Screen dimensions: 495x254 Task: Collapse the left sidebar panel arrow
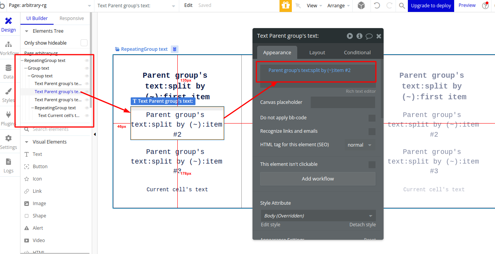(95, 134)
